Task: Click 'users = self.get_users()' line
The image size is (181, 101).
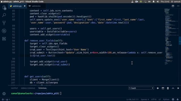Action: pyautogui.click(x=46, y=29)
